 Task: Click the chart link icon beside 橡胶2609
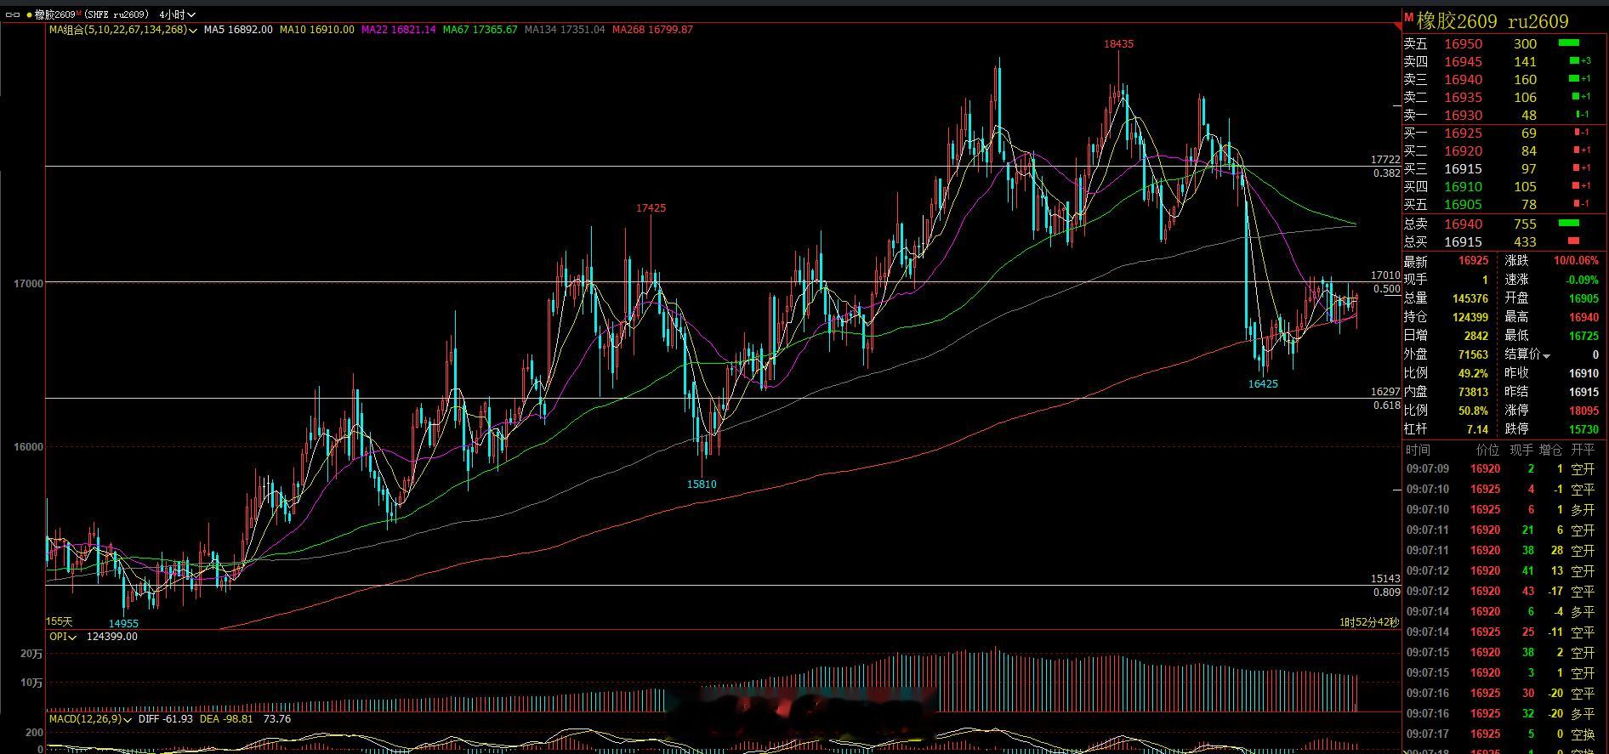[13, 14]
